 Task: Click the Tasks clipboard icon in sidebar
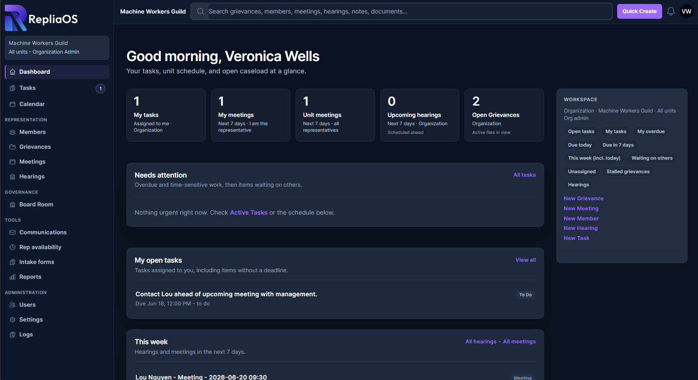[13, 88]
